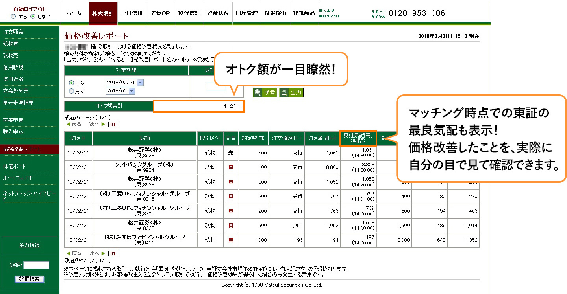
Task: Click the ヘルプ link in header
Action: pyautogui.click(x=327, y=11)
